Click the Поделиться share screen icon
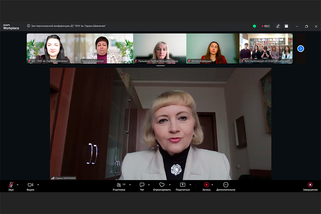 click(x=183, y=185)
